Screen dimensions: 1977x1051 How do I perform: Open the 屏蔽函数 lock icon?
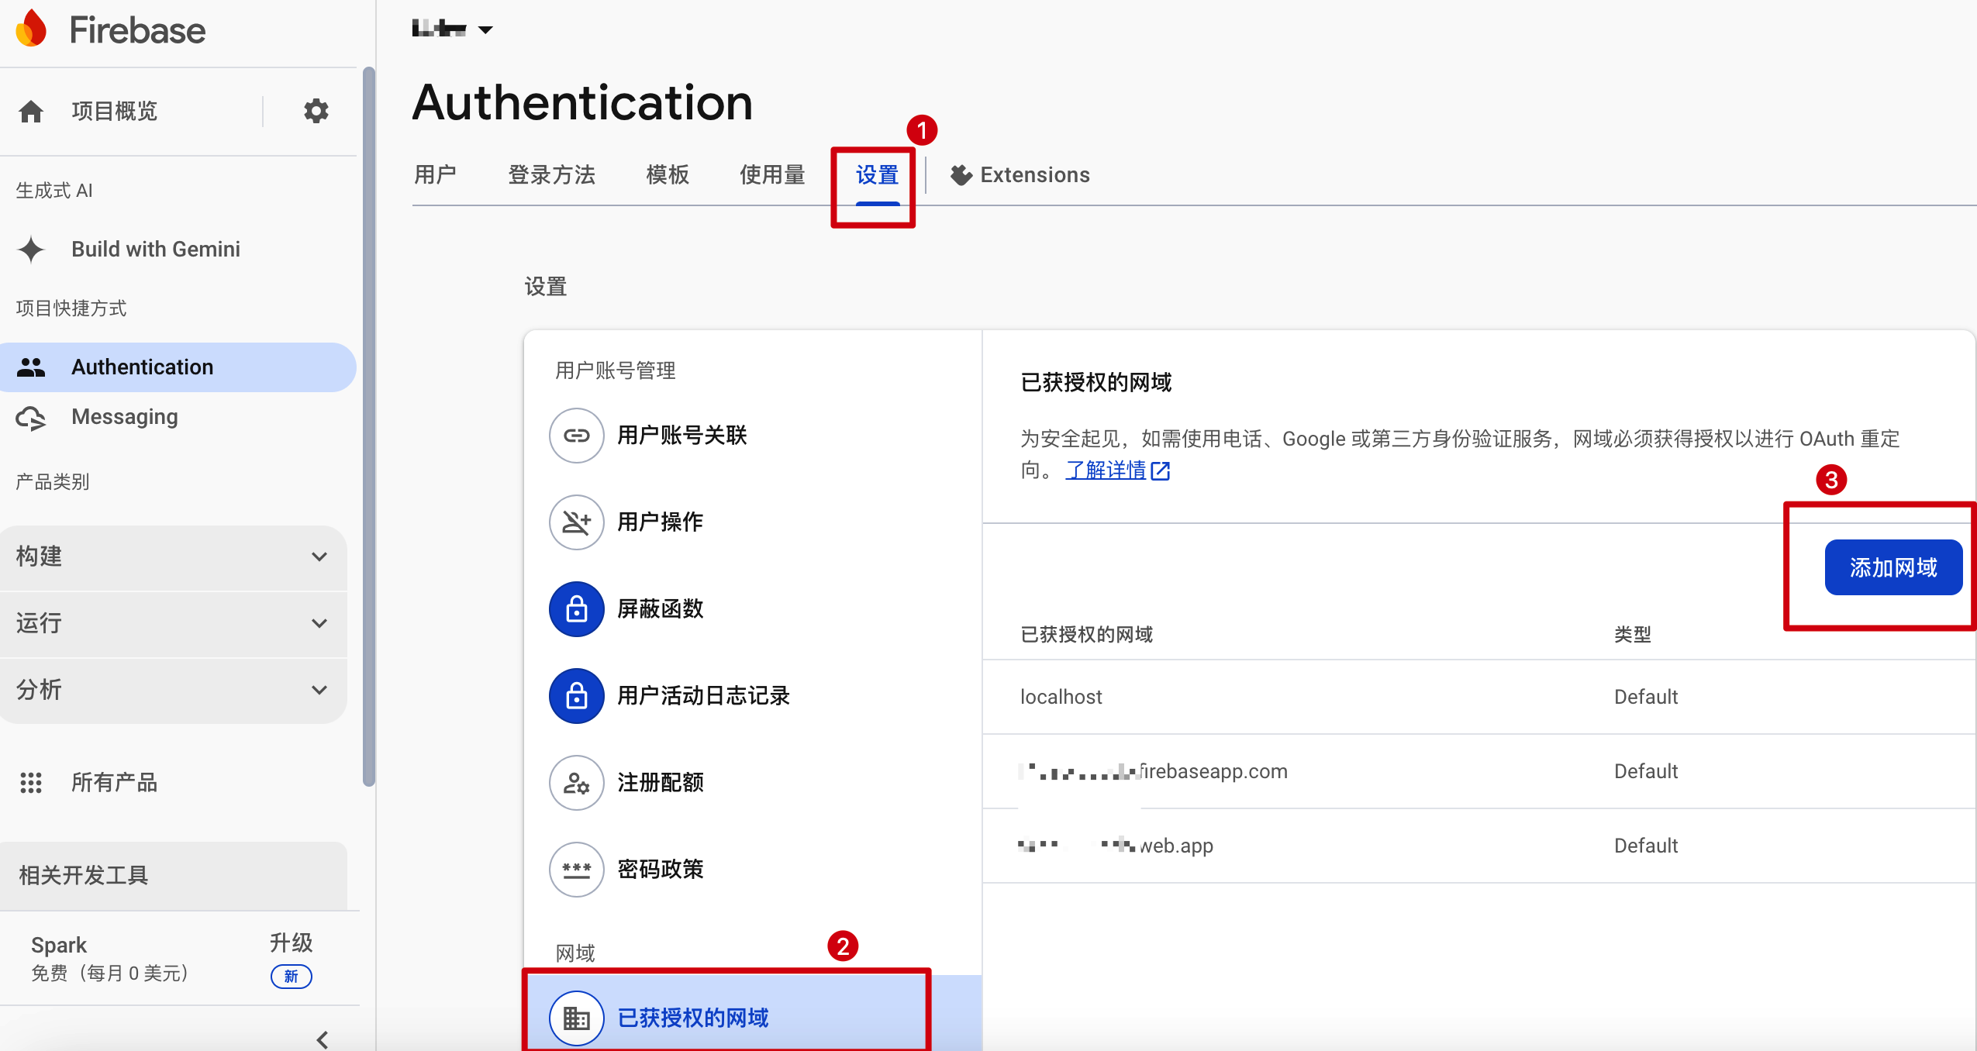576,608
